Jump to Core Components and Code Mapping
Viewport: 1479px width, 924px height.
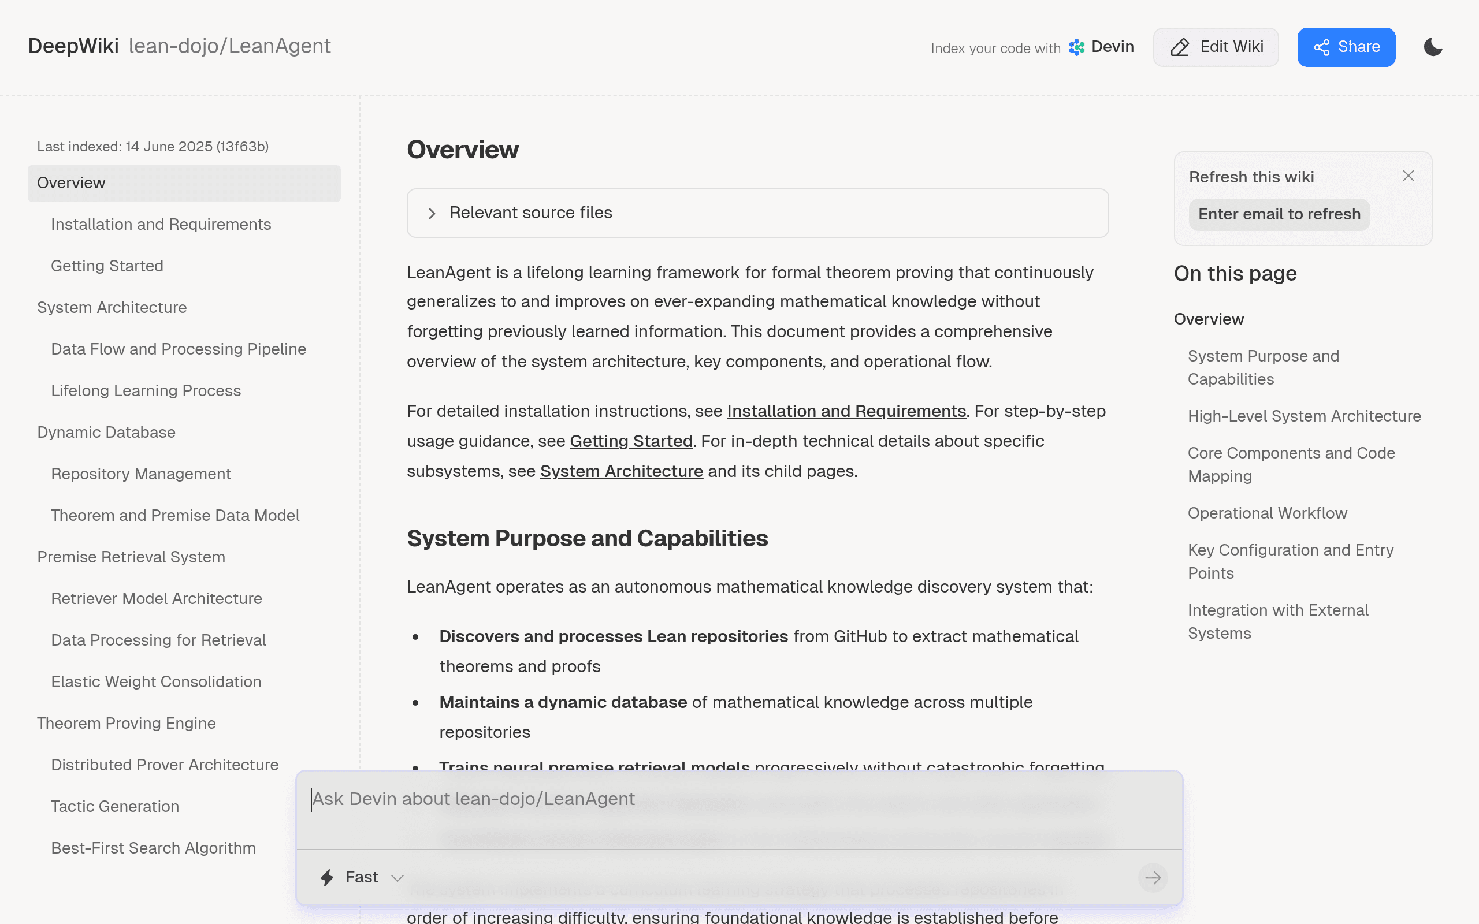(1291, 464)
